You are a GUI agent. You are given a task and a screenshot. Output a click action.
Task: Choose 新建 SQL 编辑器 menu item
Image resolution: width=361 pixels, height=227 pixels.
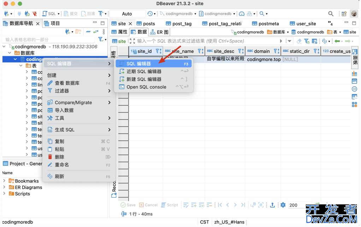pos(154,79)
